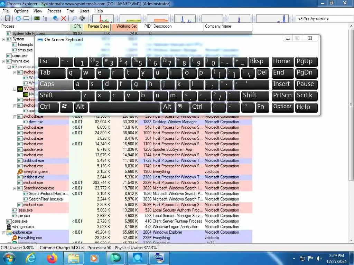Sort by Private Bytes column header
354x265 pixels.
coord(97,26)
